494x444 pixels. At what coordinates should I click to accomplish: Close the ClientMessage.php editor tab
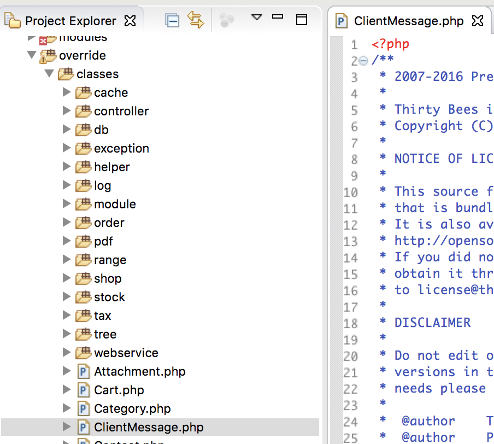pyautogui.click(x=478, y=21)
